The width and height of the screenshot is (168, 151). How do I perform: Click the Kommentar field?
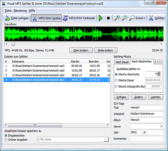pyautogui.click(x=147, y=138)
